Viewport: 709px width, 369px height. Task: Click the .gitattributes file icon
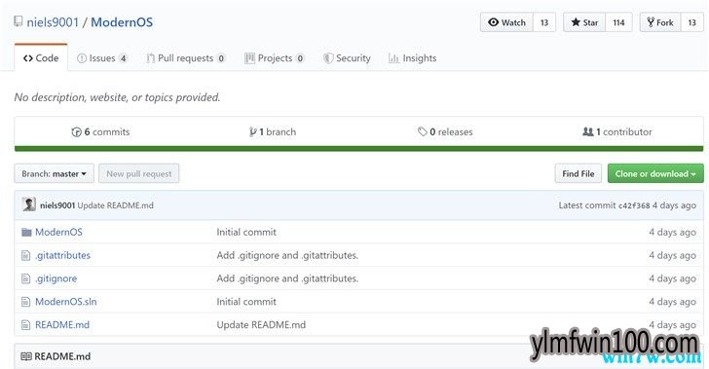point(25,255)
